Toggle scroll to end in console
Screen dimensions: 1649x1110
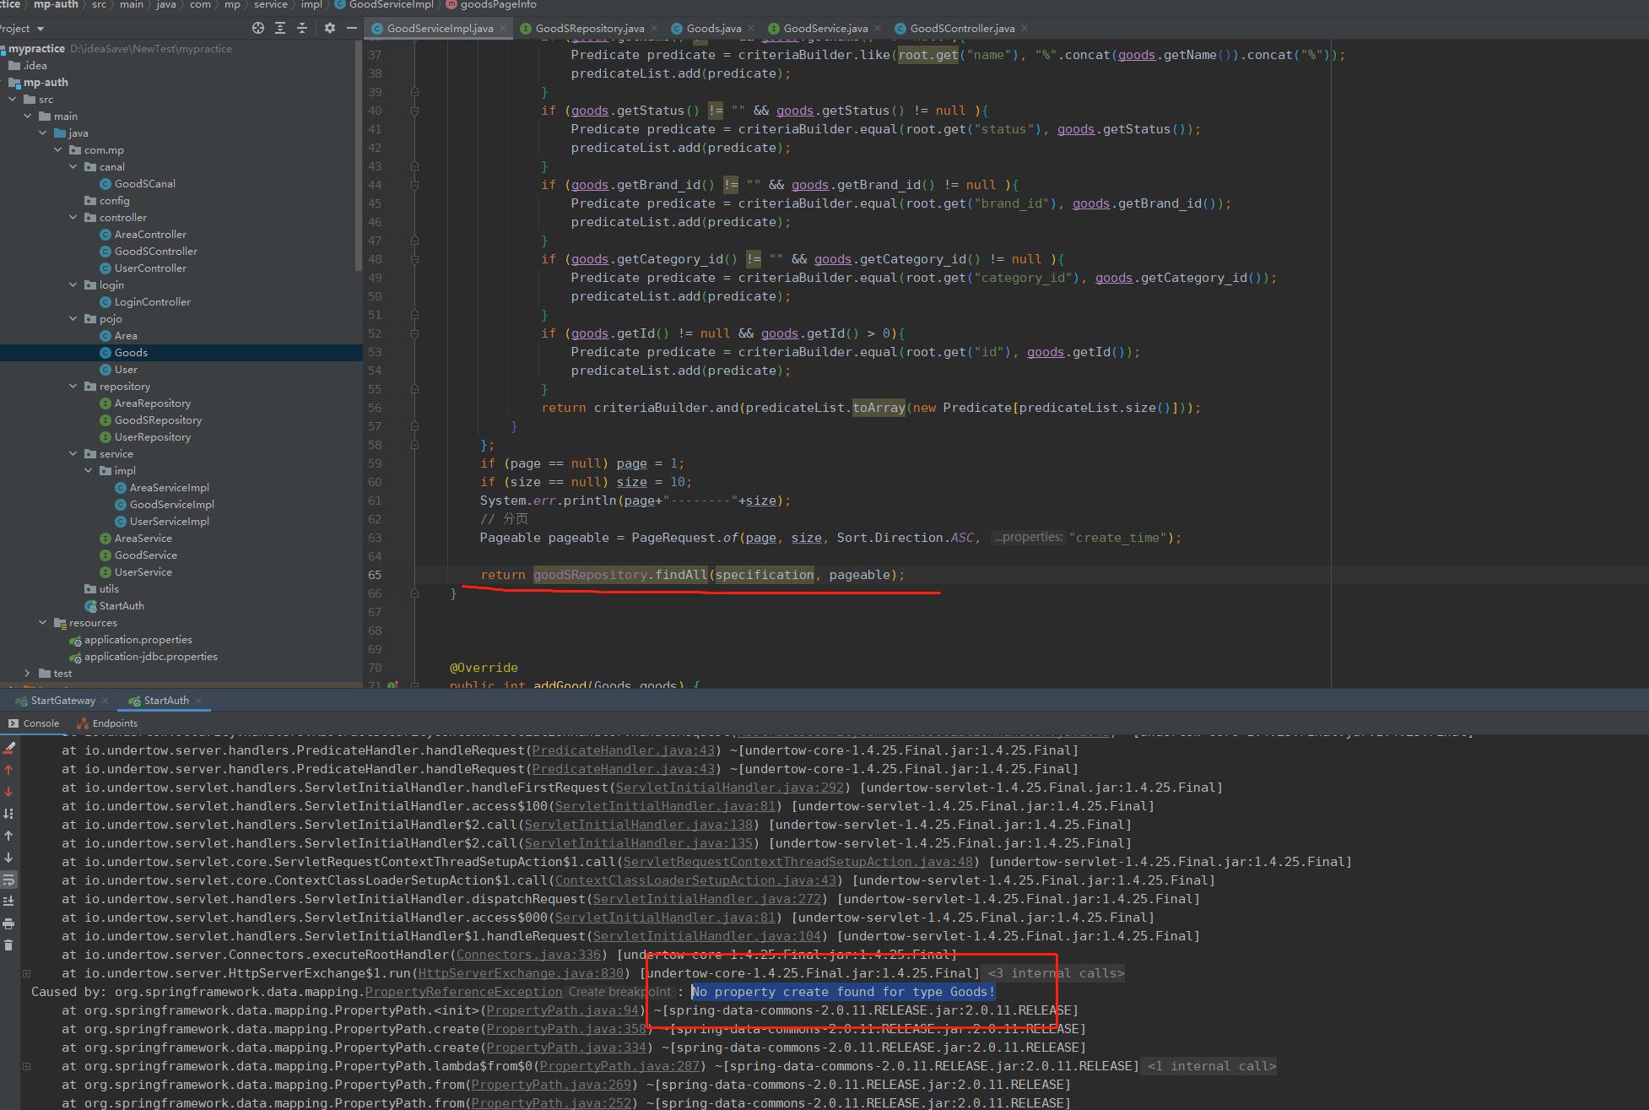click(8, 902)
